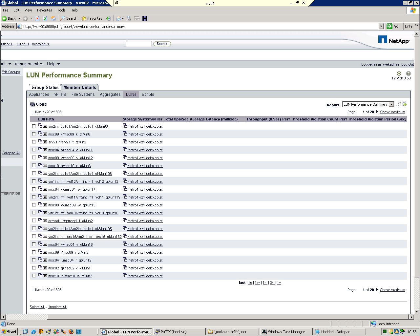Open the History toolbar icon
The height and width of the screenshot is (336, 420).
tap(109, 18)
